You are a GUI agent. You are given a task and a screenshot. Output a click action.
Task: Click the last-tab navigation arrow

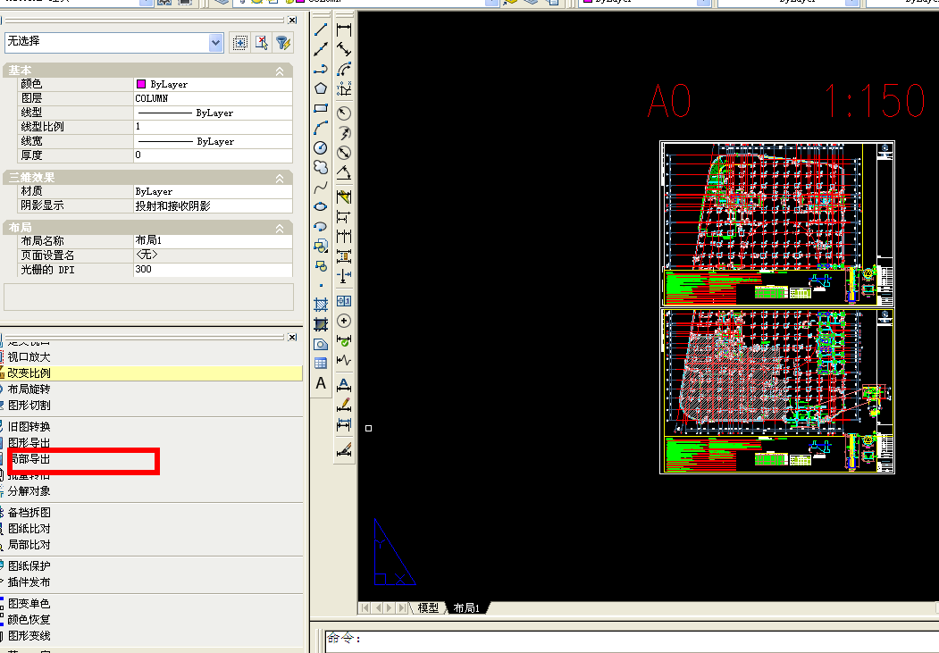point(402,608)
